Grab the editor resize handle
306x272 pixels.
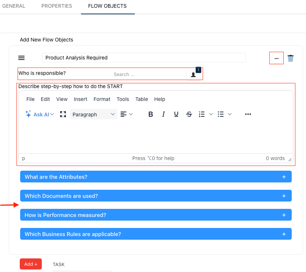[290, 160]
